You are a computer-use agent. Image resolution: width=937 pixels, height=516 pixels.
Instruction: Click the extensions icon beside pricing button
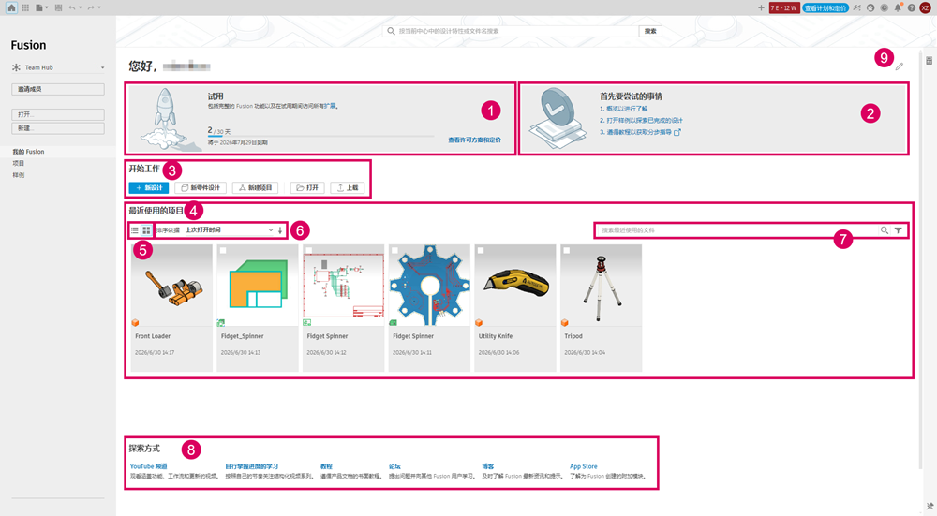[857, 7]
